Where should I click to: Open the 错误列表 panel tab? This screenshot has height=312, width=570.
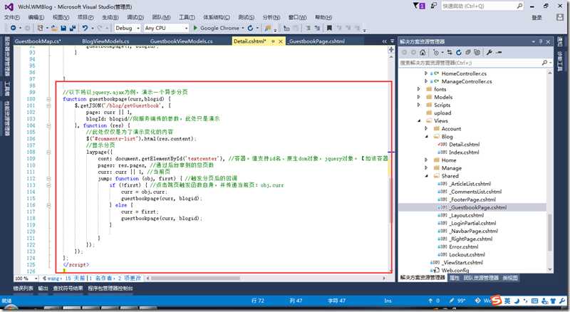tap(24, 288)
